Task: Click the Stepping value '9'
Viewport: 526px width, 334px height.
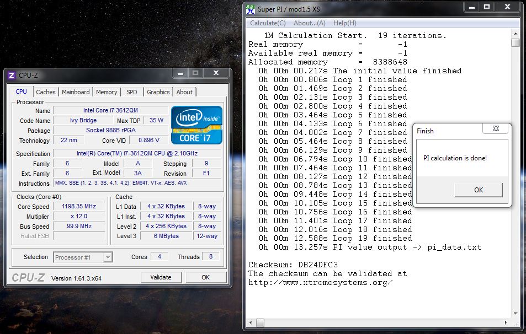Action: pyautogui.click(x=206, y=163)
